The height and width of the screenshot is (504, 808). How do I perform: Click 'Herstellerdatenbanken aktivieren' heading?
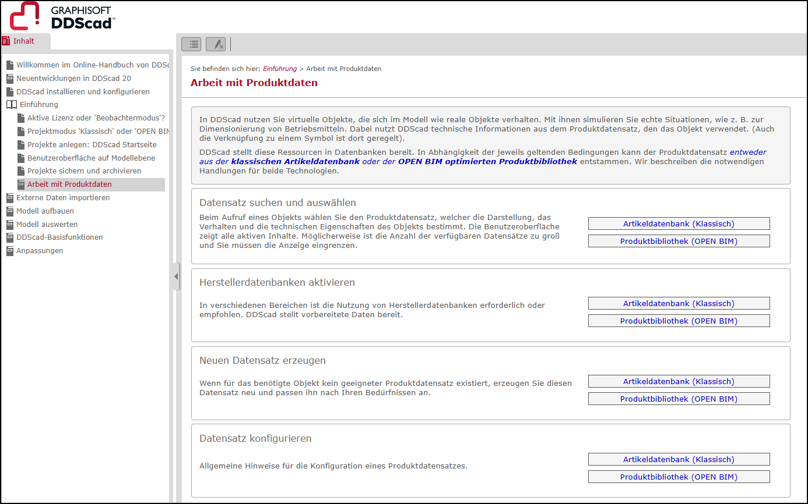tap(277, 282)
